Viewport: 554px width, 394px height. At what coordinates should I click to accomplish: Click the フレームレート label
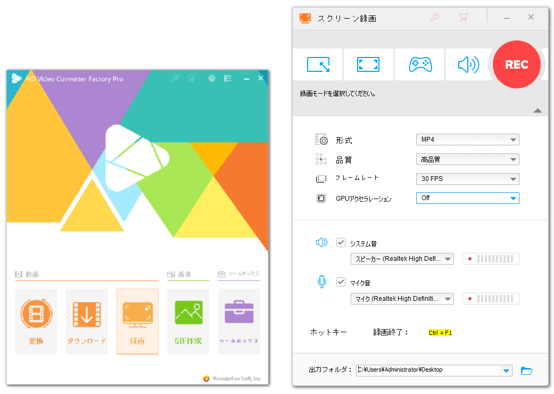pyautogui.click(x=357, y=178)
